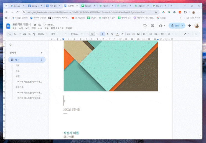Open the bulleted list dropdown arrow
The width and height of the screenshot is (206, 143).
pyautogui.click(x=166, y=34)
